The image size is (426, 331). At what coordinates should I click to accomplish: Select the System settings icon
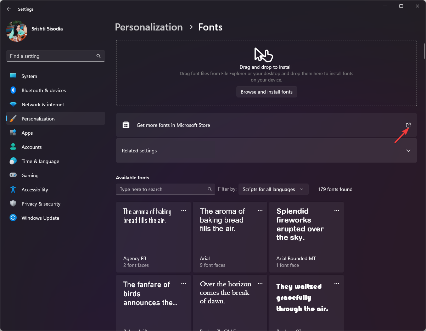[13, 76]
